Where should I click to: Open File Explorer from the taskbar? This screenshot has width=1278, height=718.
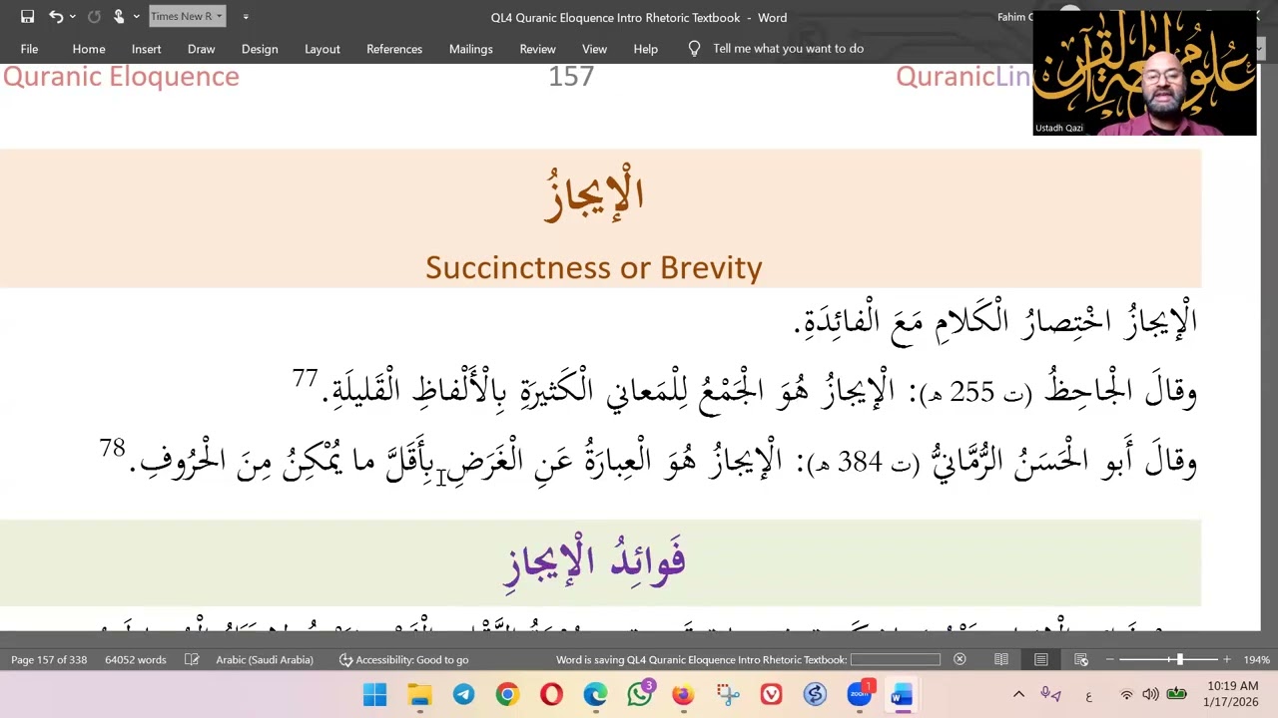419,695
